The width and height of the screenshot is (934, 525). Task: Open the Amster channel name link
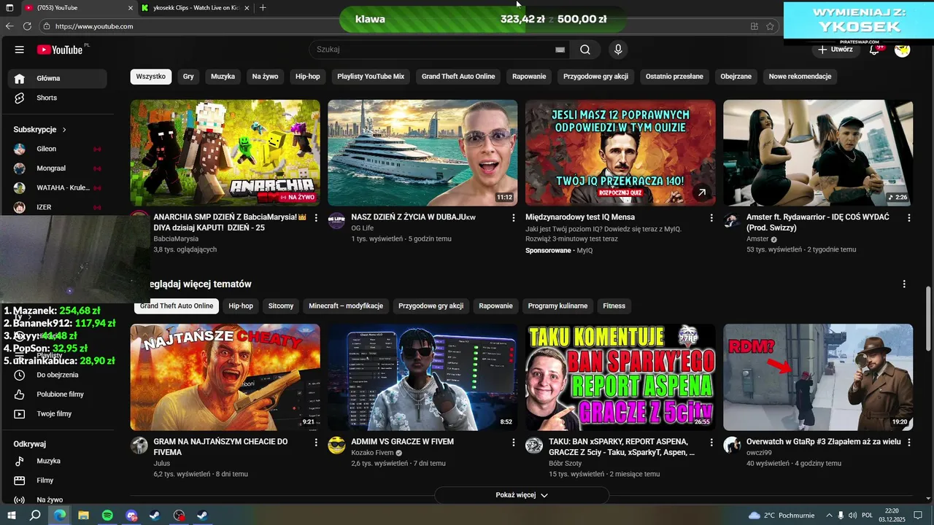pos(757,239)
